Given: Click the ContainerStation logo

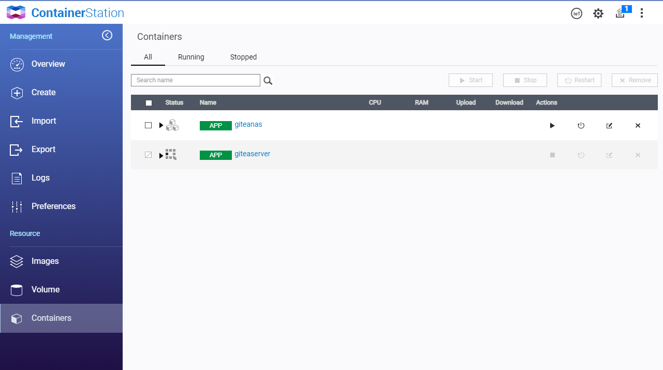Looking at the screenshot, I should (65, 12).
